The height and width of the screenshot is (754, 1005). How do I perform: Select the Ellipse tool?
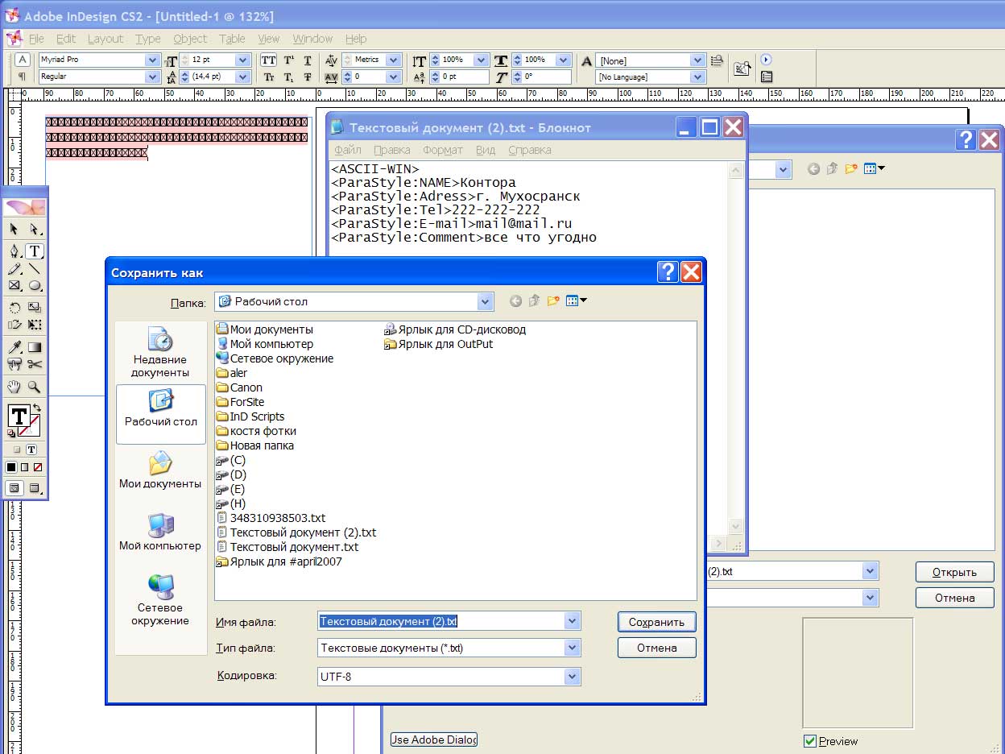[35, 285]
